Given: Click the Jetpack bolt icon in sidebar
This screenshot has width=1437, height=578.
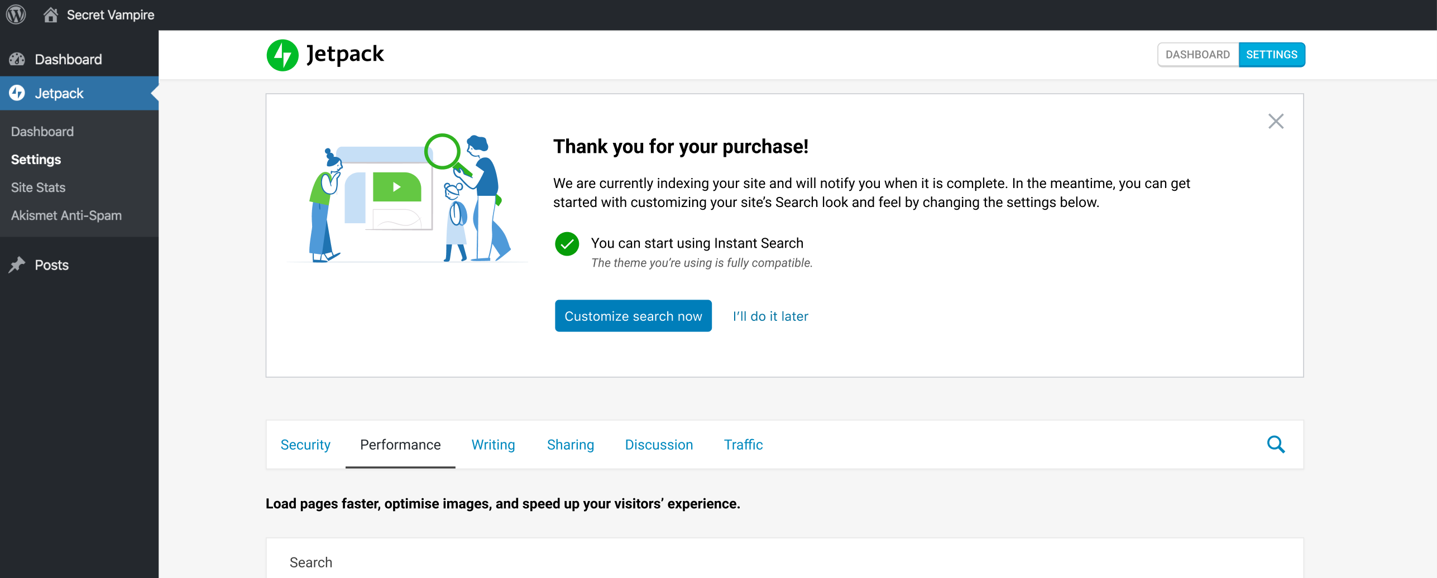Looking at the screenshot, I should [17, 93].
